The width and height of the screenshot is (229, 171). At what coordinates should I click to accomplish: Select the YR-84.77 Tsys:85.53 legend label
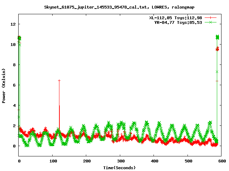178,22
